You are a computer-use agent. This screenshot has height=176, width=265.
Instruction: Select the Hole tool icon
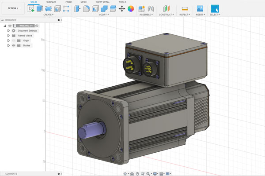click(x=57, y=9)
